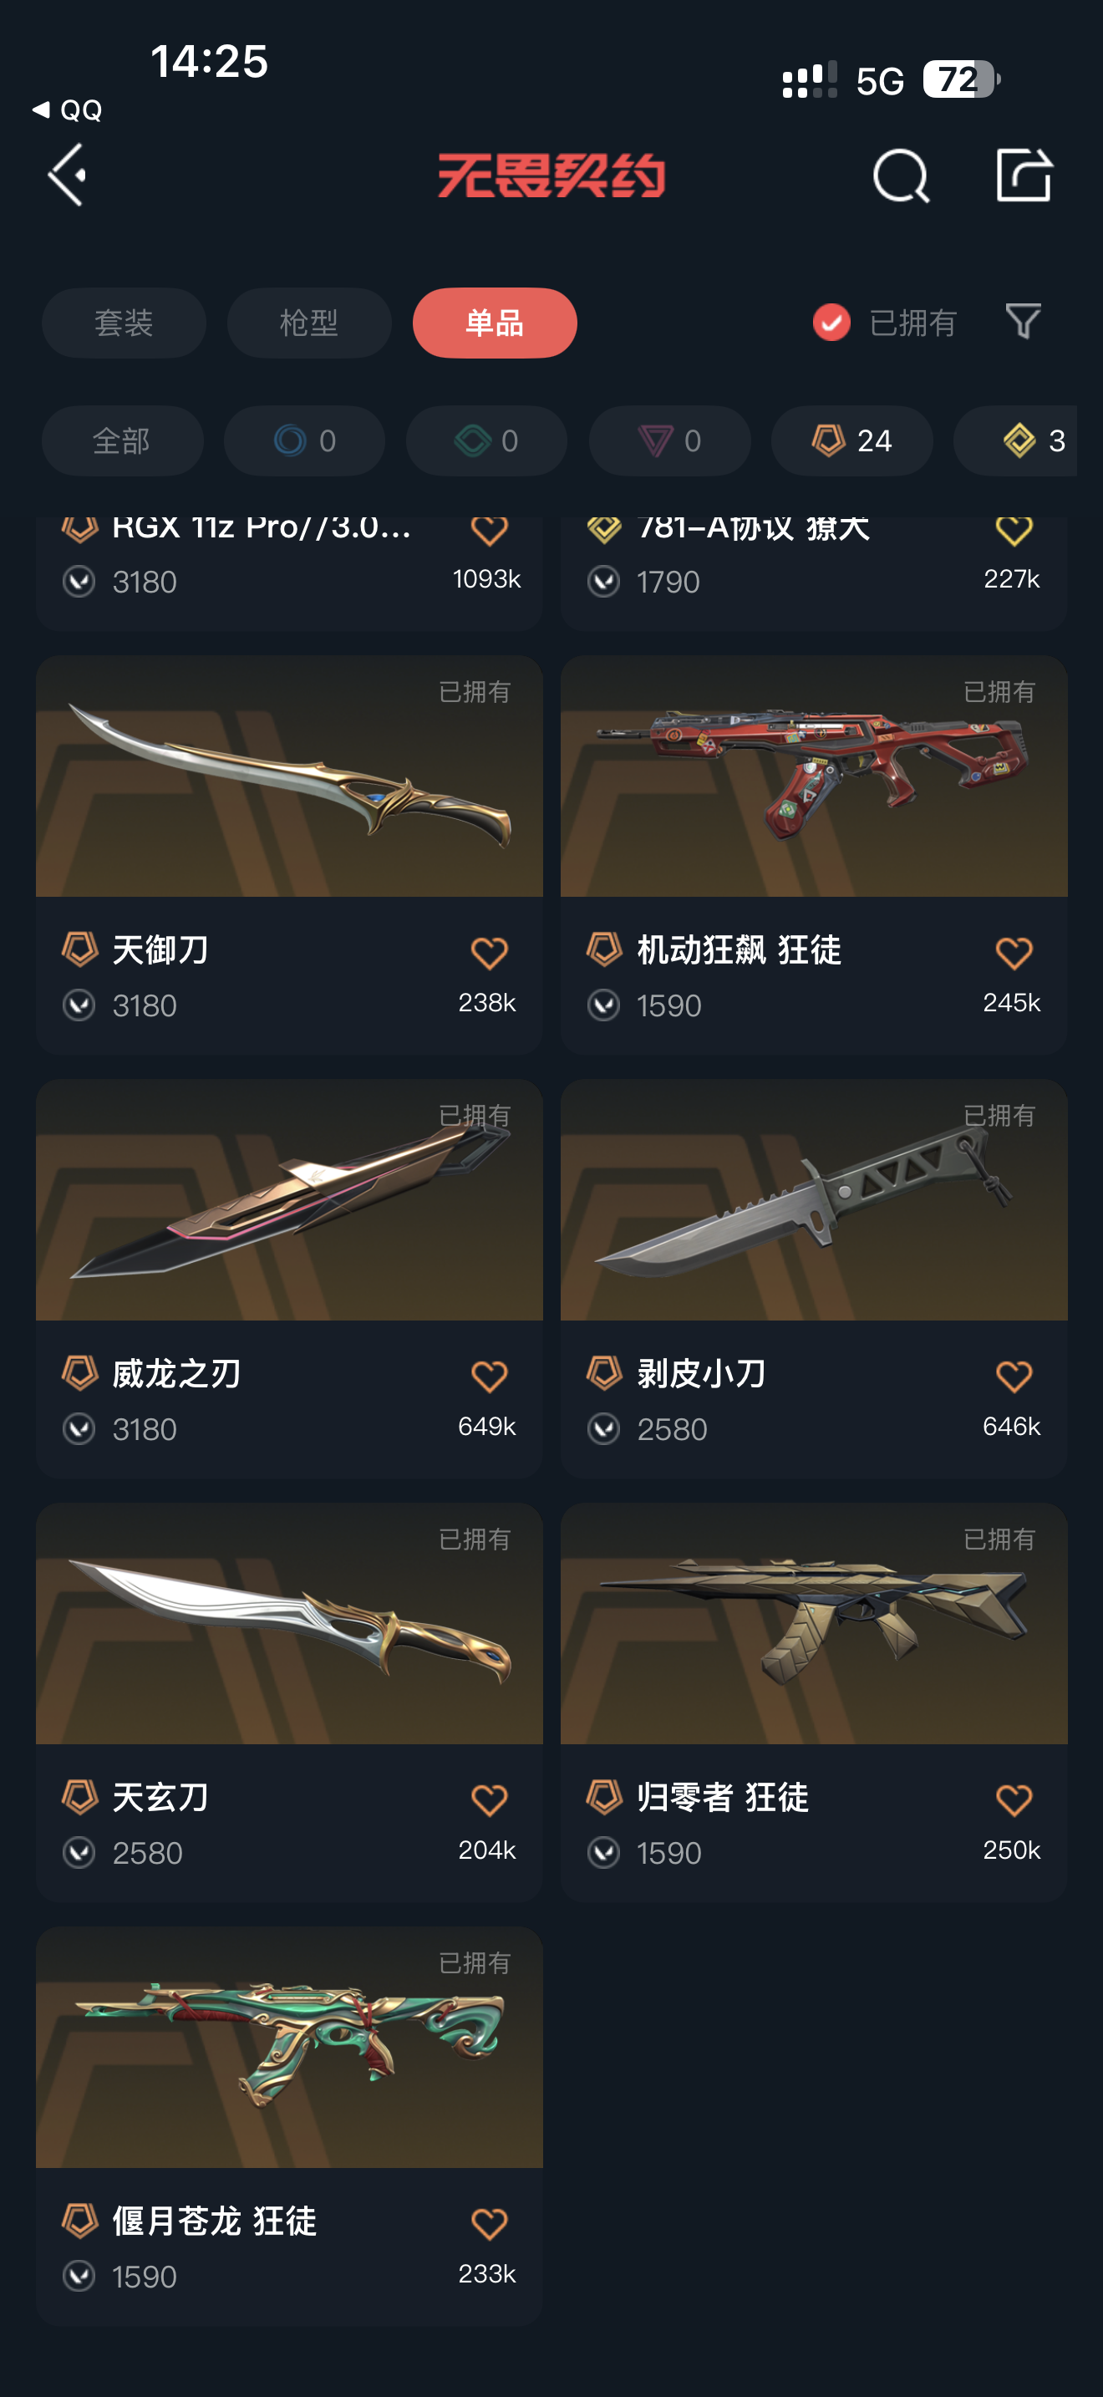This screenshot has height=2397, width=1103.
Task: Return to QQ via the status bar link
Action: [67, 109]
